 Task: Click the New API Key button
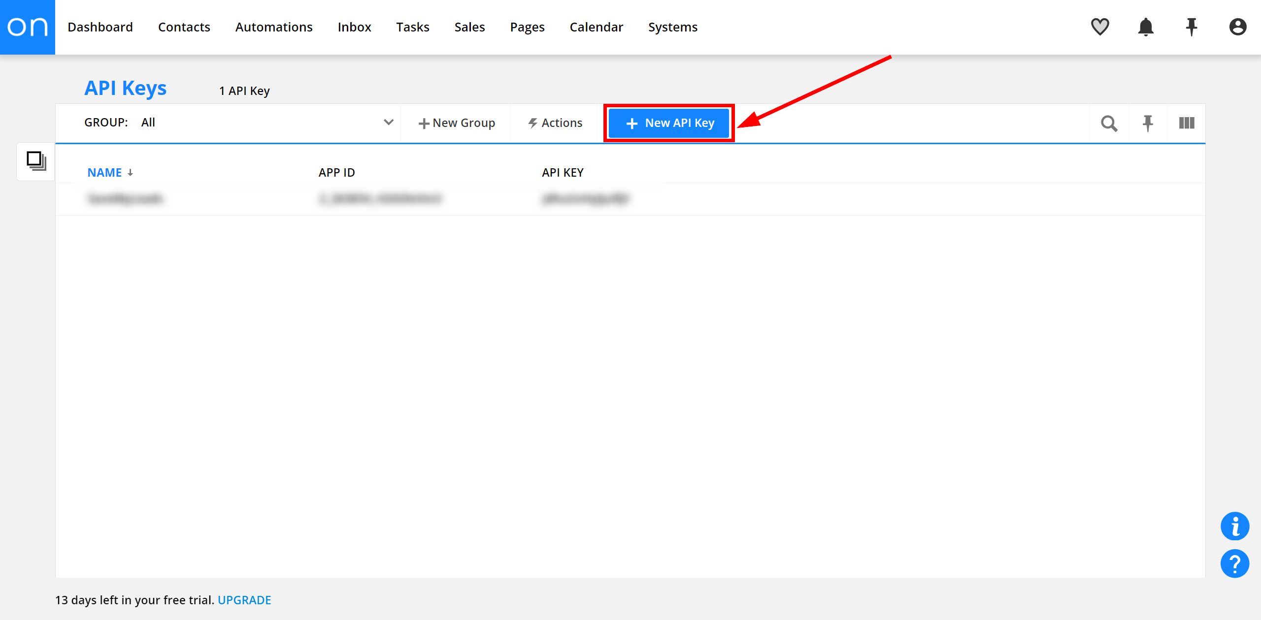pyautogui.click(x=669, y=123)
